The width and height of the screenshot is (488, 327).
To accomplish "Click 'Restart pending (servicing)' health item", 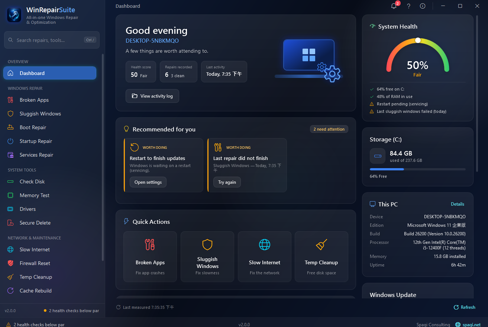I will tap(402, 104).
